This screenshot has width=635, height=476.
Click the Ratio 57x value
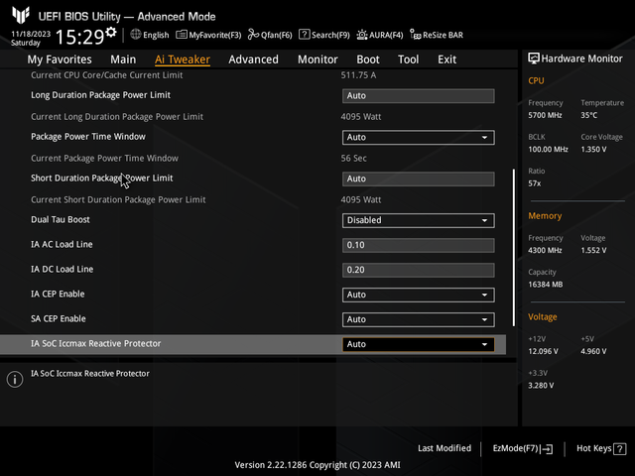click(x=534, y=183)
